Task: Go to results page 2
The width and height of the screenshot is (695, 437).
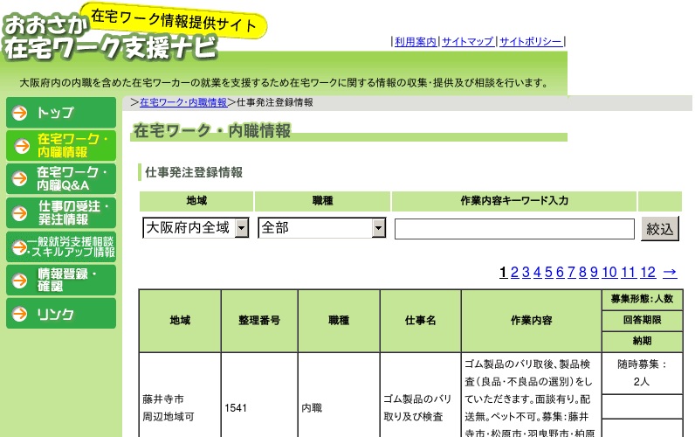Action: (515, 273)
